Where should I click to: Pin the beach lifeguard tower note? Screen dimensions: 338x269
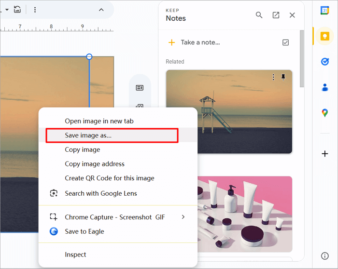pyautogui.click(x=283, y=77)
